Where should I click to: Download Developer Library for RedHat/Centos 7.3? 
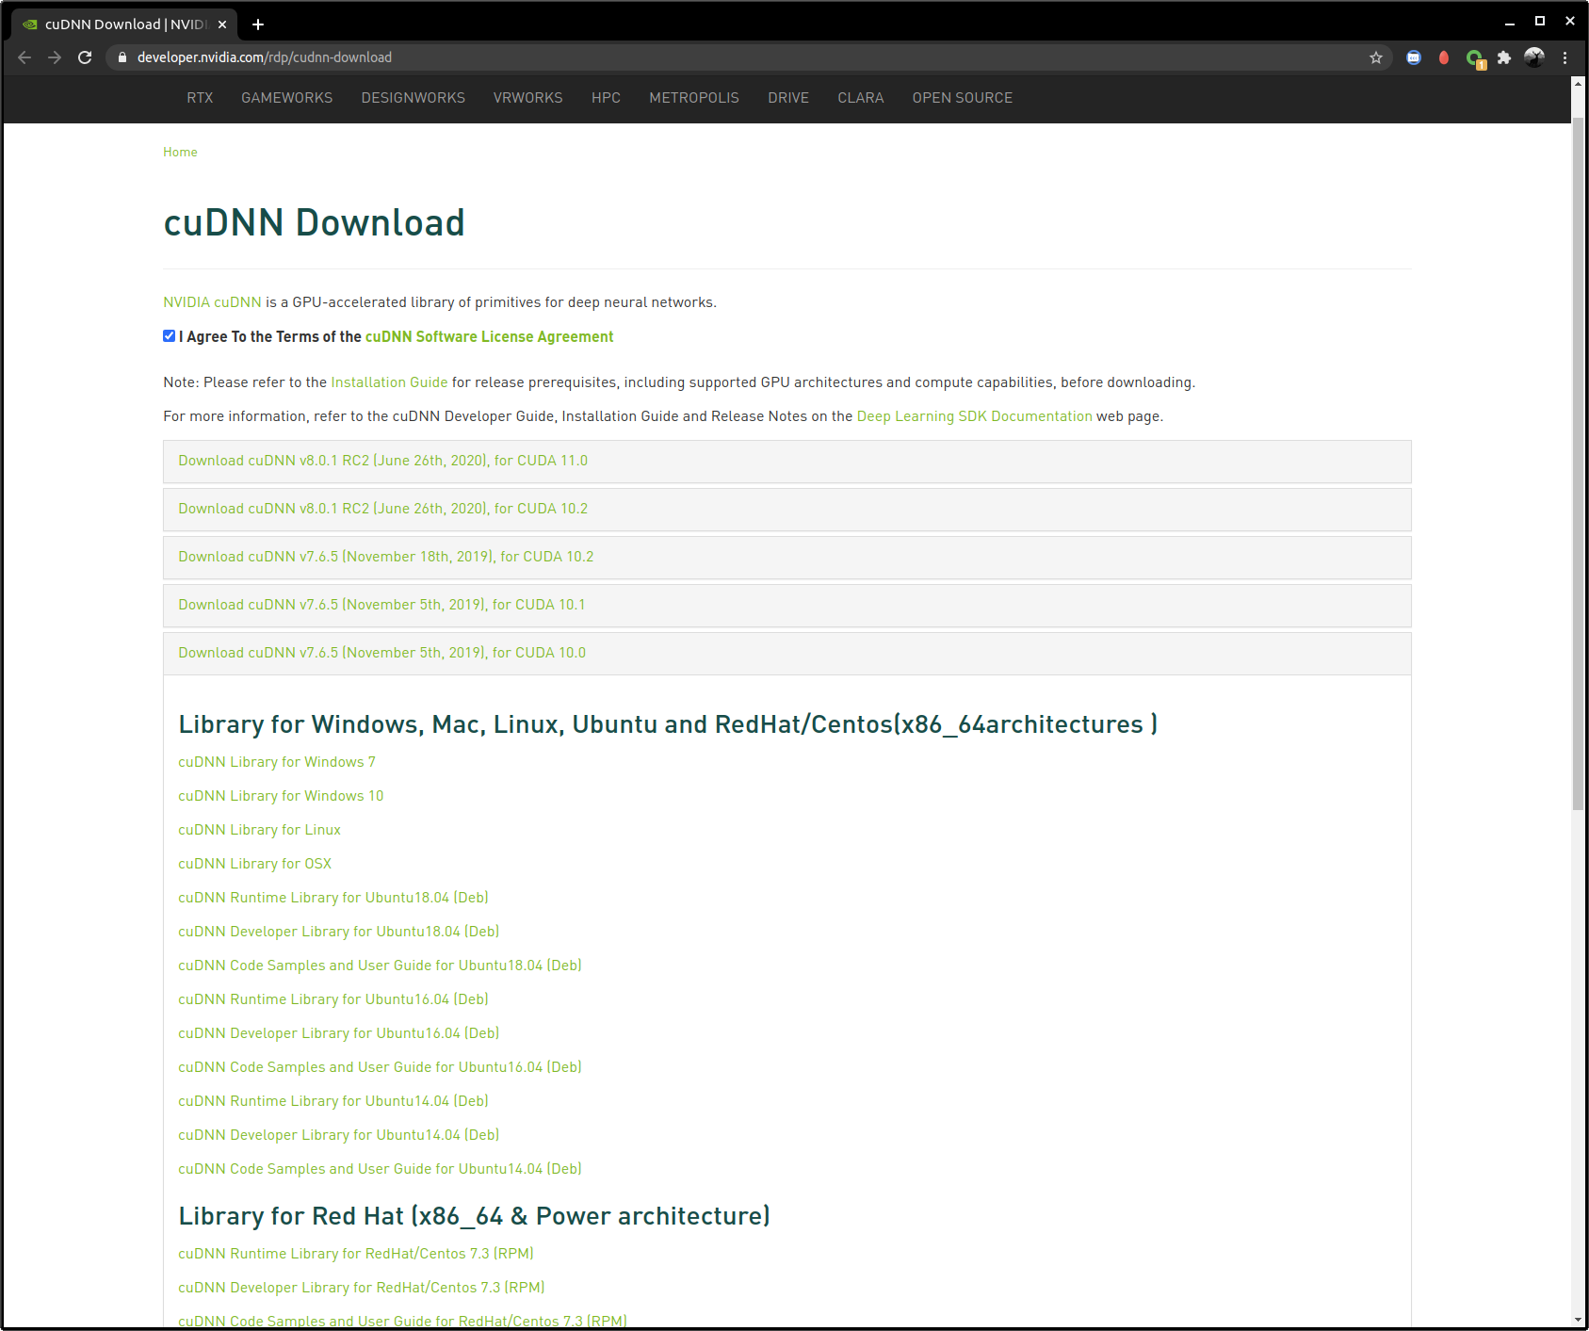tap(362, 1288)
